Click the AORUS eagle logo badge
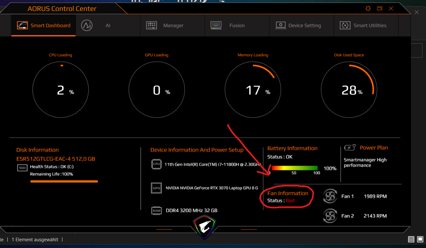This screenshot has width=426, height=248. pyautogui.click(x=204, y=228)
